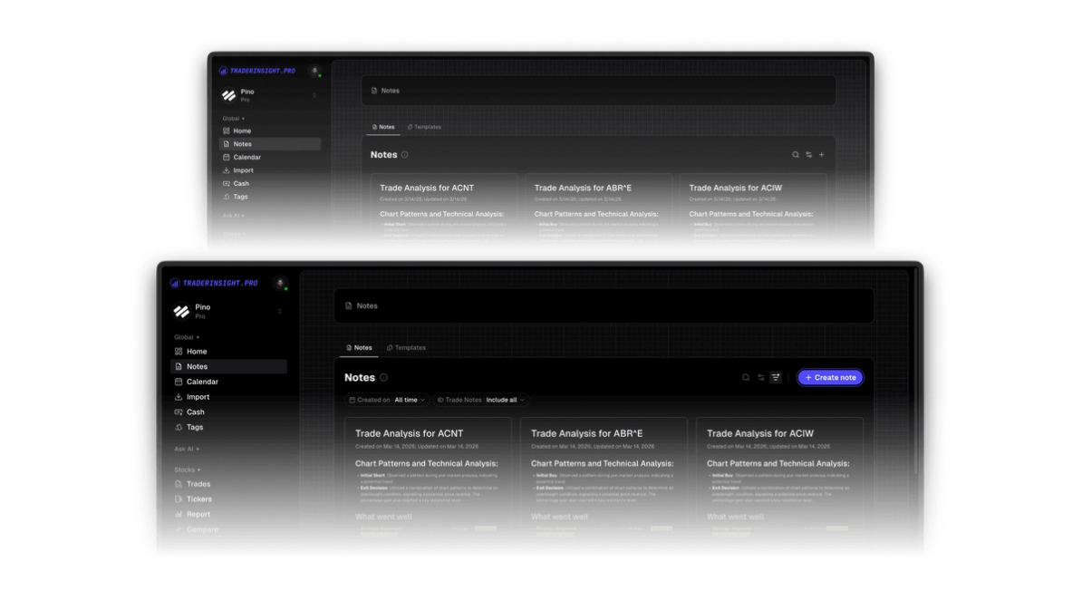Open Cash in lower window sidebar

227,412
